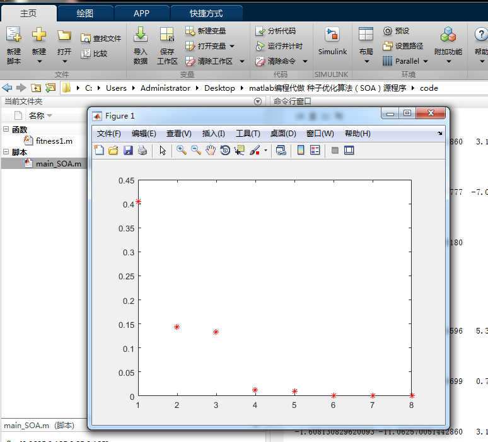
Task: Collapse the 函数 group
Action: [6, 129]
